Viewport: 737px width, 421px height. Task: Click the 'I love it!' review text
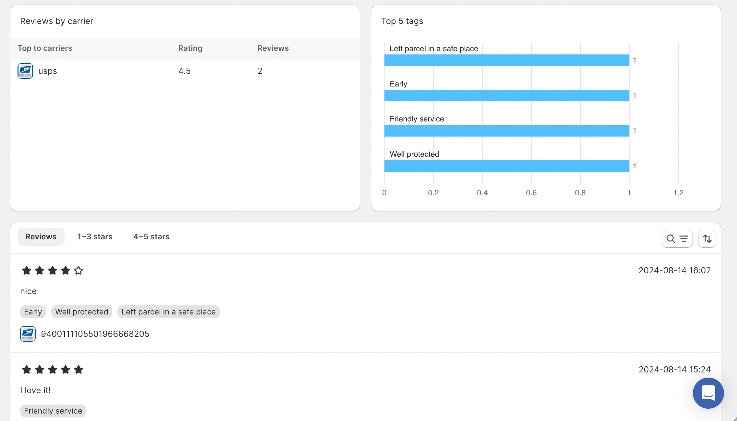(x=35, y=390)
